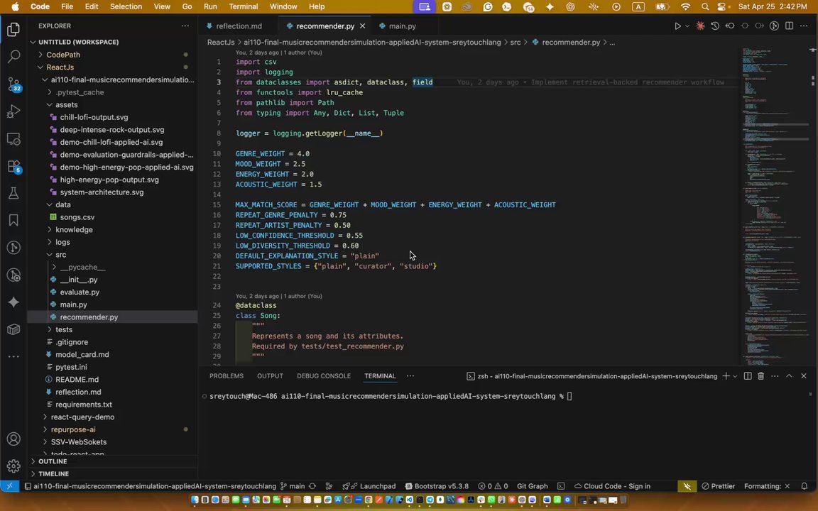Open the Search view in activity bar
This screenshot has height=511, width=818.
[x=13, y=57]
